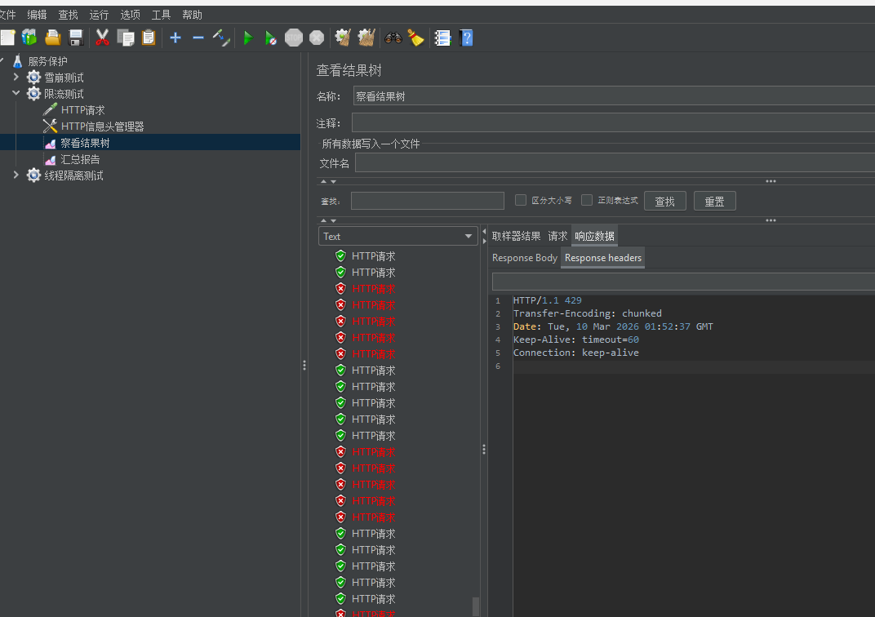The height and width of the screenshot is (617, 875).
Task: Click the blue minus Remove icon
Action: click(x=198, y=38)
